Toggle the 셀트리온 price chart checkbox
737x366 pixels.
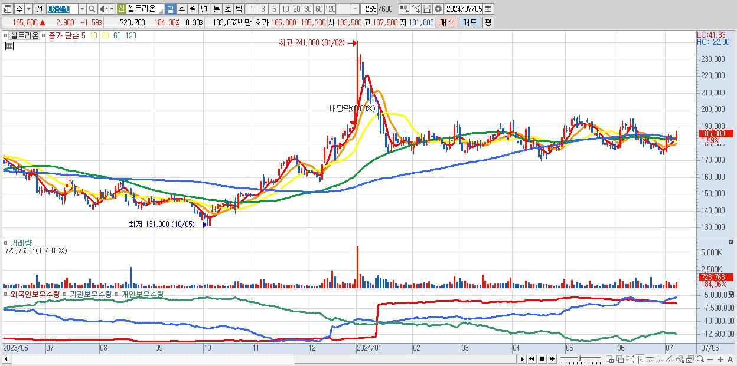pos(5,35)
